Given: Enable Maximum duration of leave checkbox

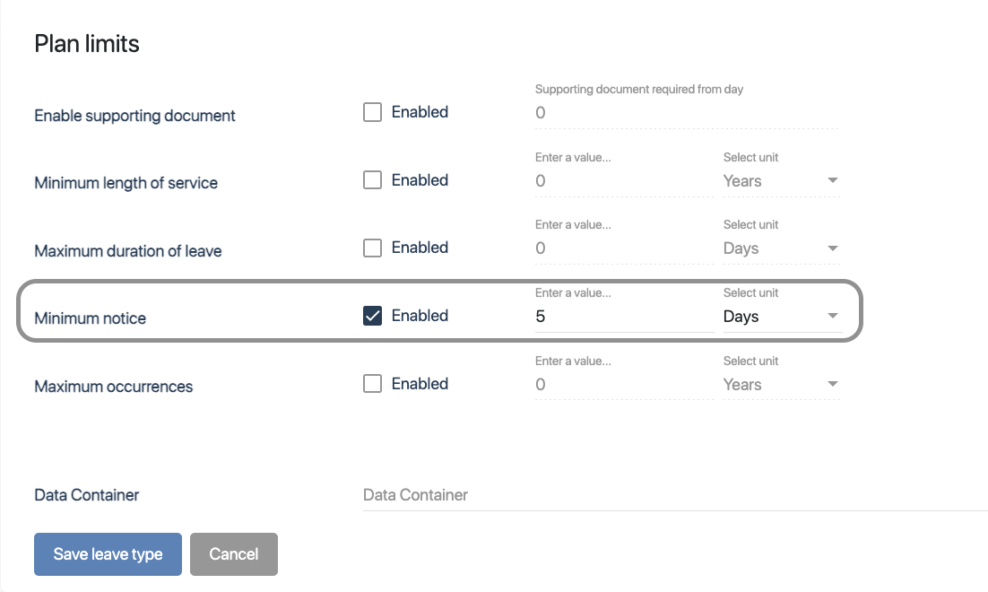Looking at the screenshot, I should click(373, 248).
